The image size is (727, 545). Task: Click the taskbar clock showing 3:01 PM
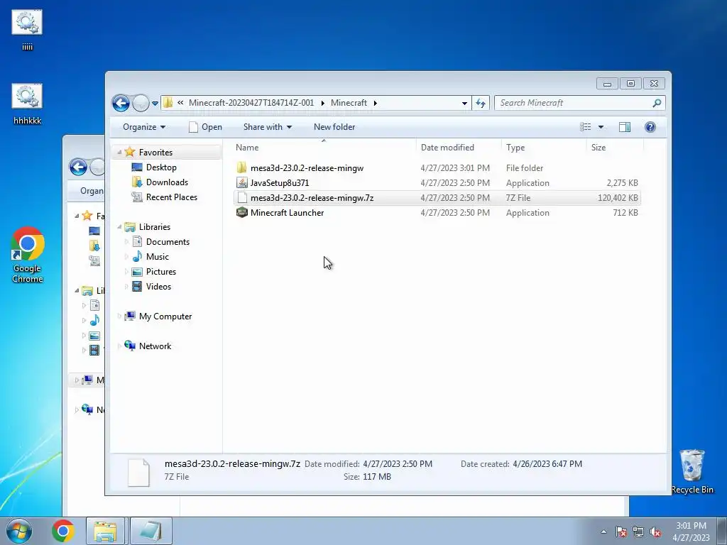pyautogui.click(x=691, y=531)
